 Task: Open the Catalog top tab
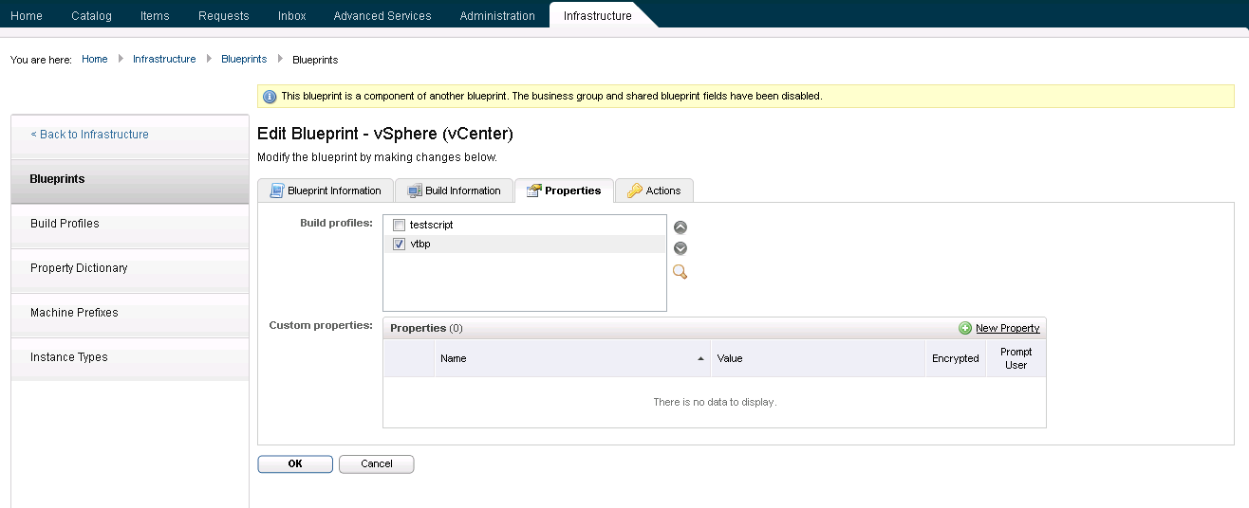click(91, 15)
